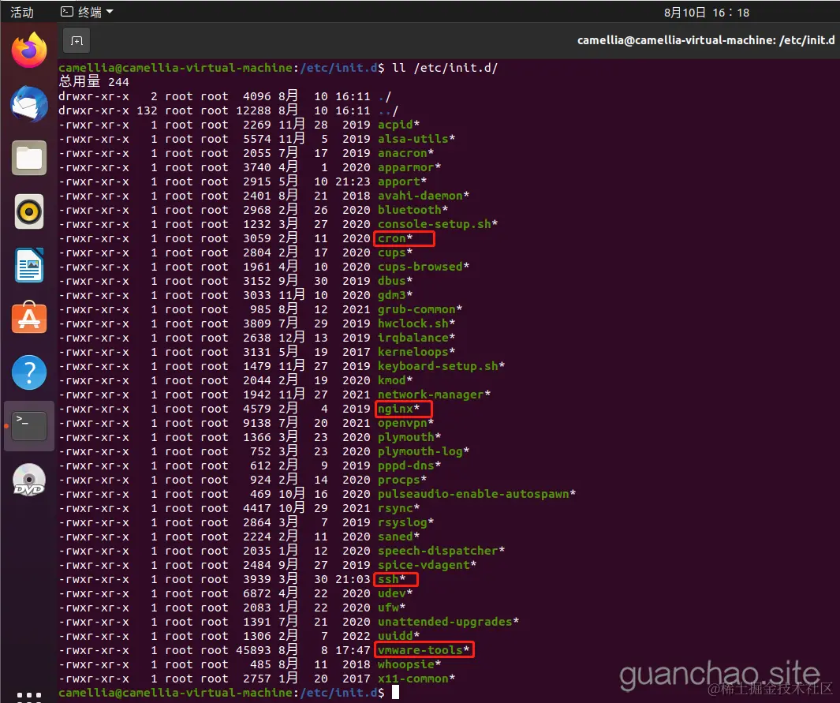The image size is (840, 703).
Task: Open the clock showing 8月10日 16:18
Action: 707,13
